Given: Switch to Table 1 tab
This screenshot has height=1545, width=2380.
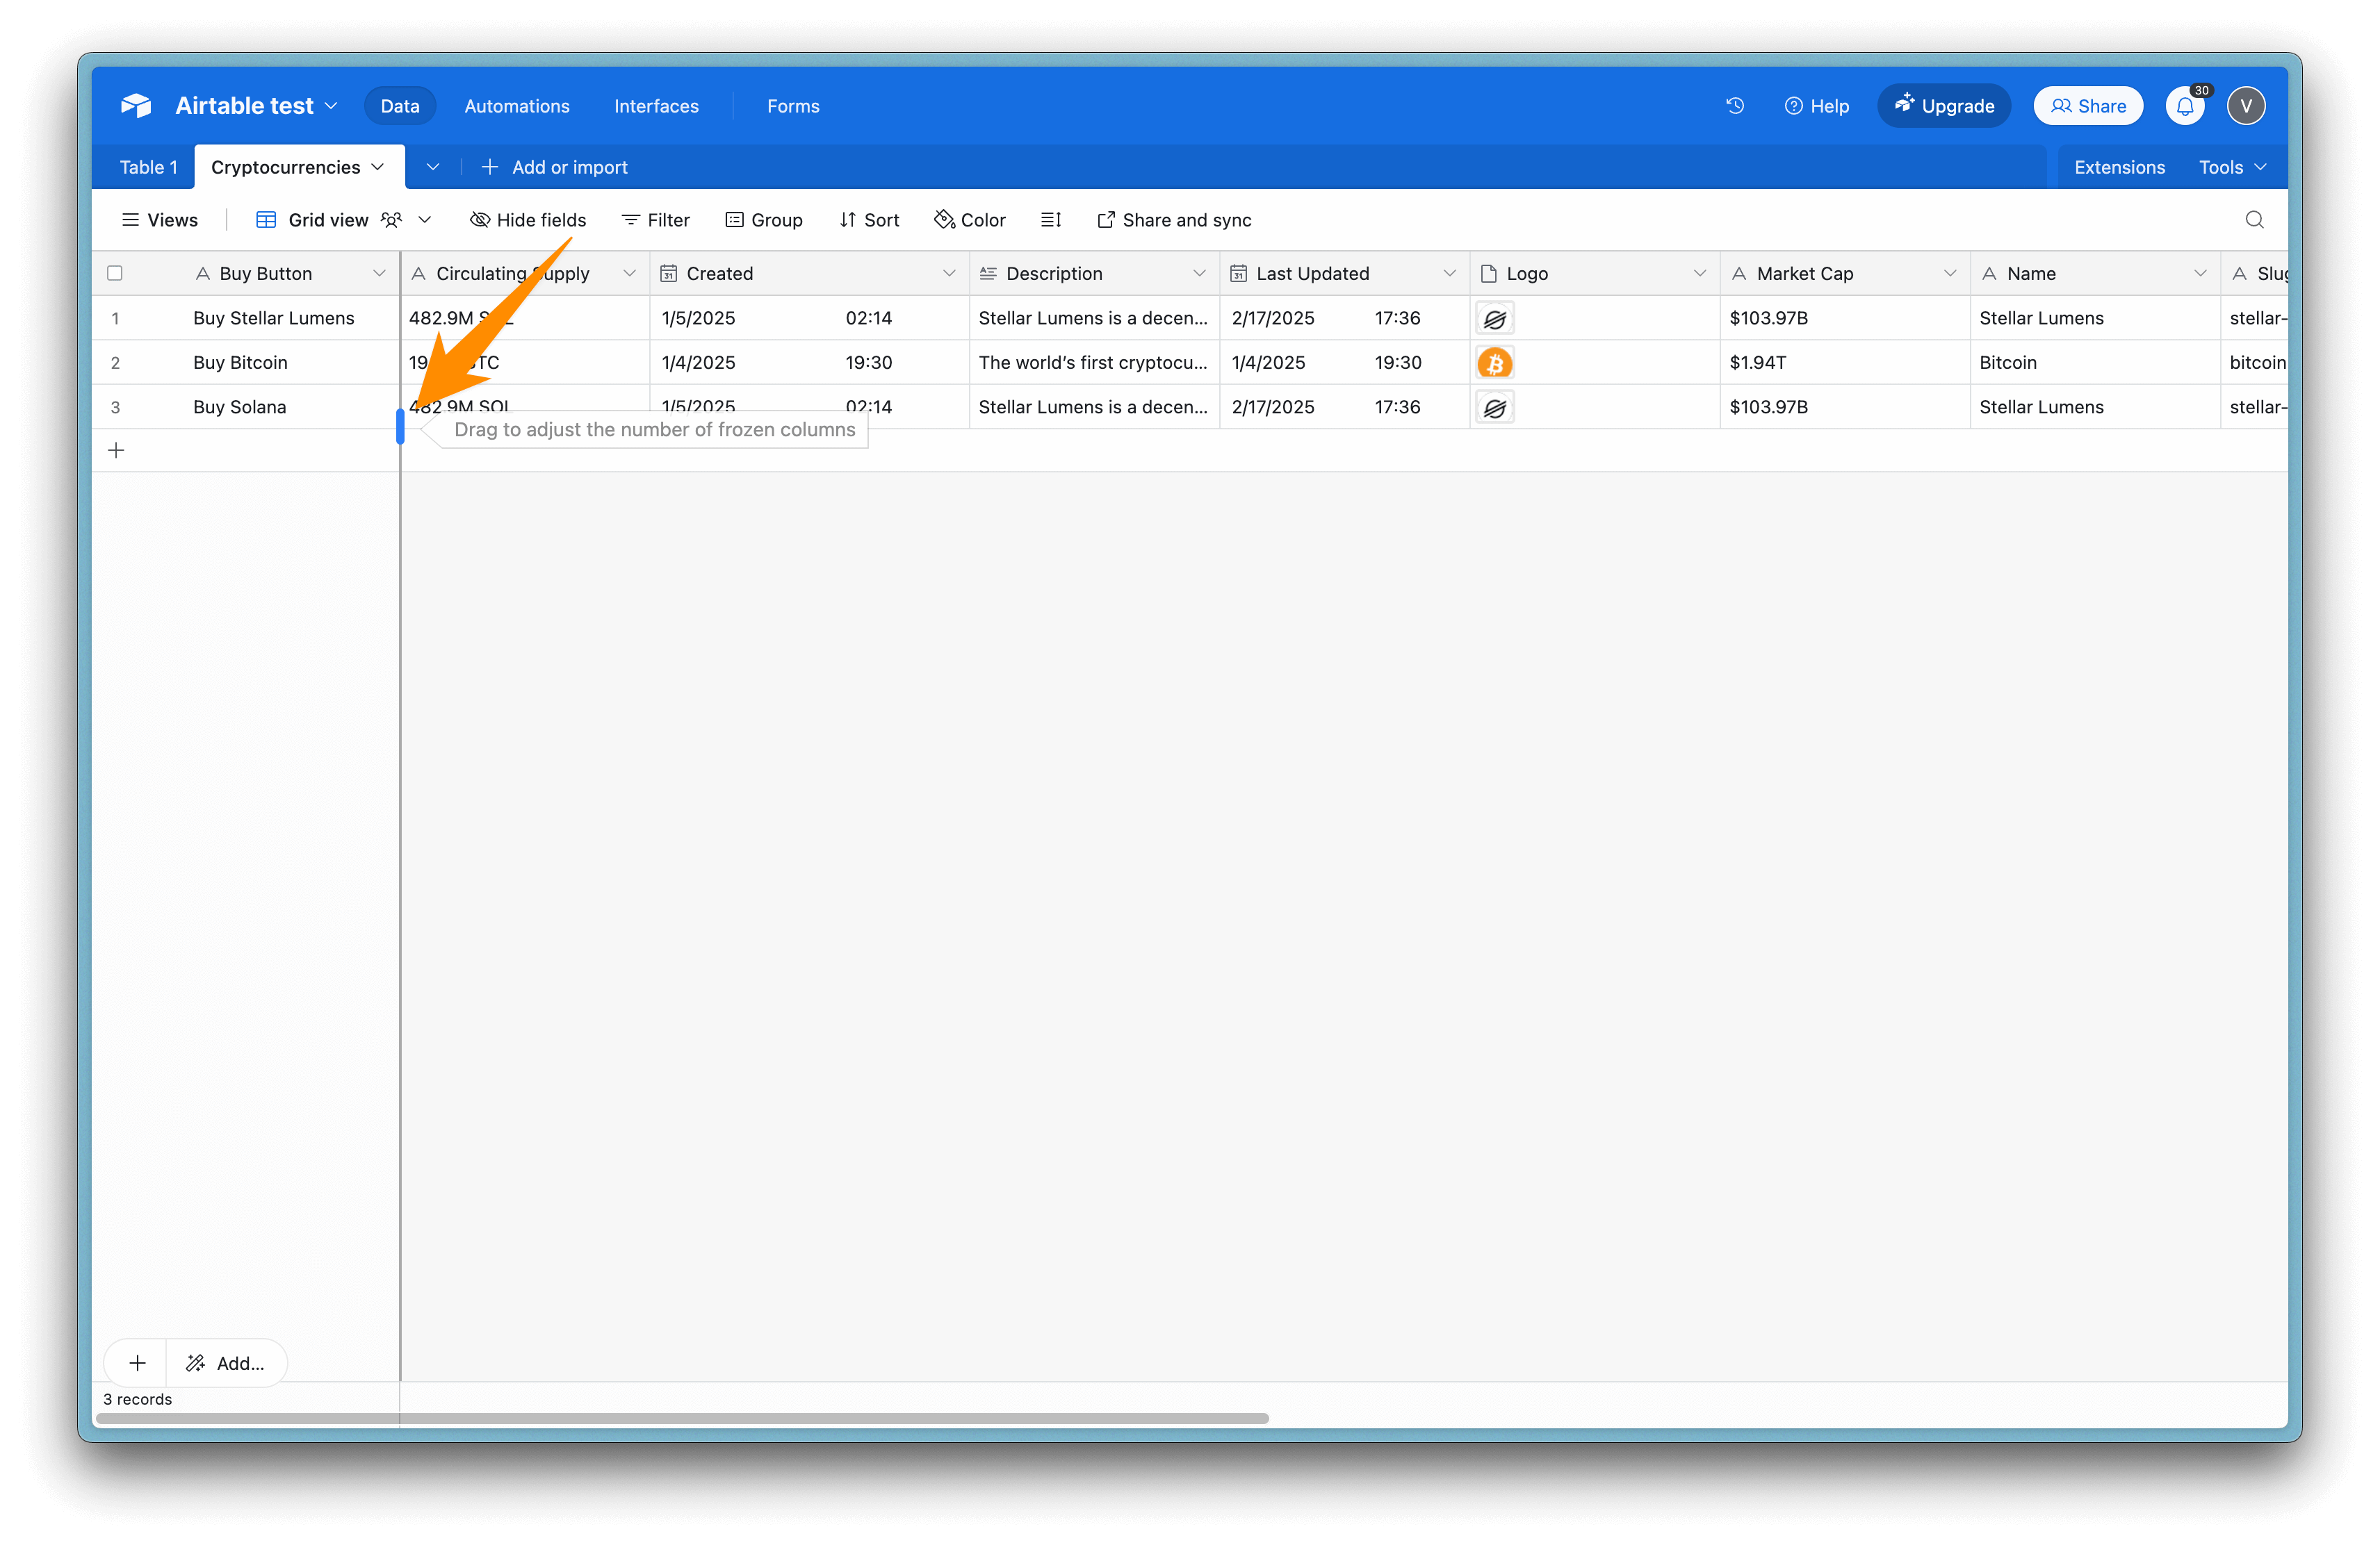Looking at the screenshot, I should pyautogui.click(x=148, y=167).
